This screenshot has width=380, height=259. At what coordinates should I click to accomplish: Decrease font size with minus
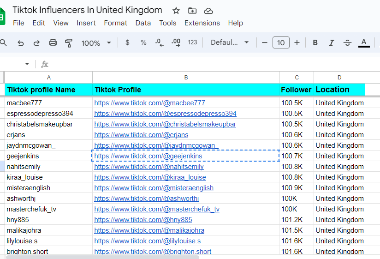pos(265,43)
